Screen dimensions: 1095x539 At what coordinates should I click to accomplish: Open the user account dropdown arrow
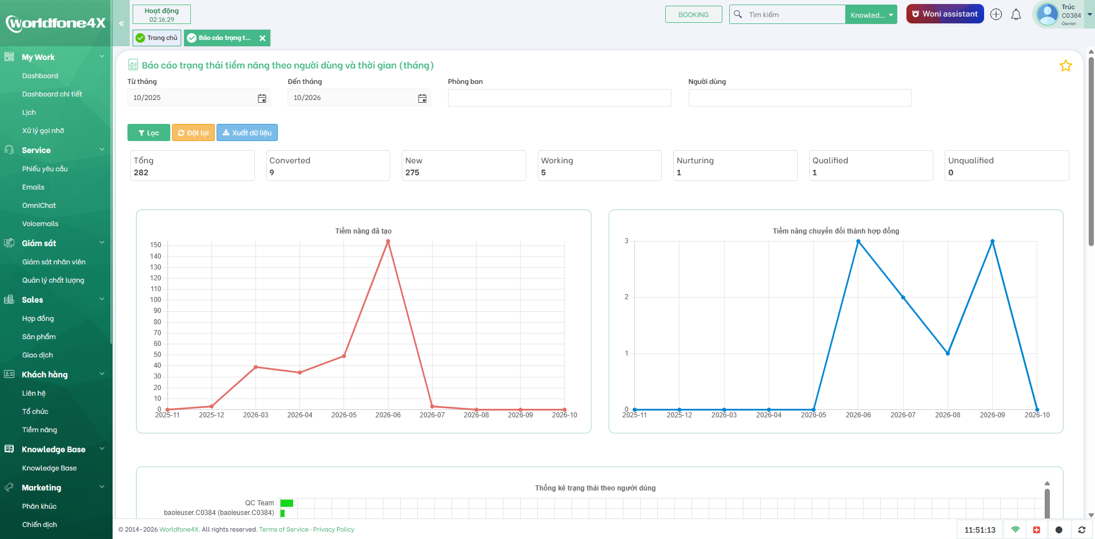tap(1089, 14)
